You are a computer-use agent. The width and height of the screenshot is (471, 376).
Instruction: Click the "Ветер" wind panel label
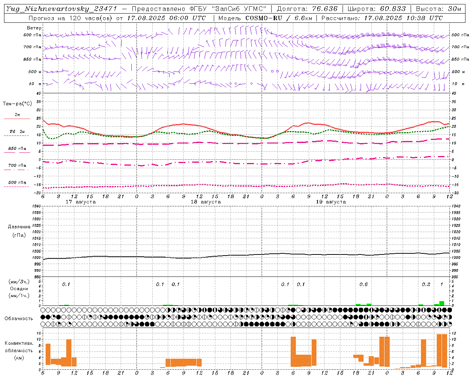pos(34,28)
